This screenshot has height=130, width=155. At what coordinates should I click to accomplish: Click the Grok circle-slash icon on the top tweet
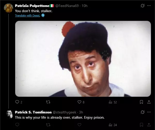142,6
